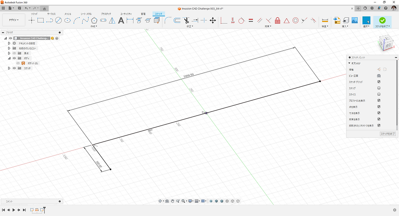This screenshot has width=399, height=216.
Task: Apply the Fix/Unfix lock constraint
Action: click(277, 21)
